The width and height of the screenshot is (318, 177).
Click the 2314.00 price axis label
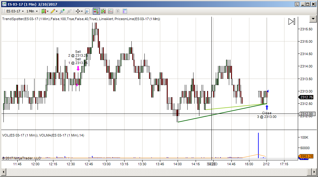click(x=306, y=66)
